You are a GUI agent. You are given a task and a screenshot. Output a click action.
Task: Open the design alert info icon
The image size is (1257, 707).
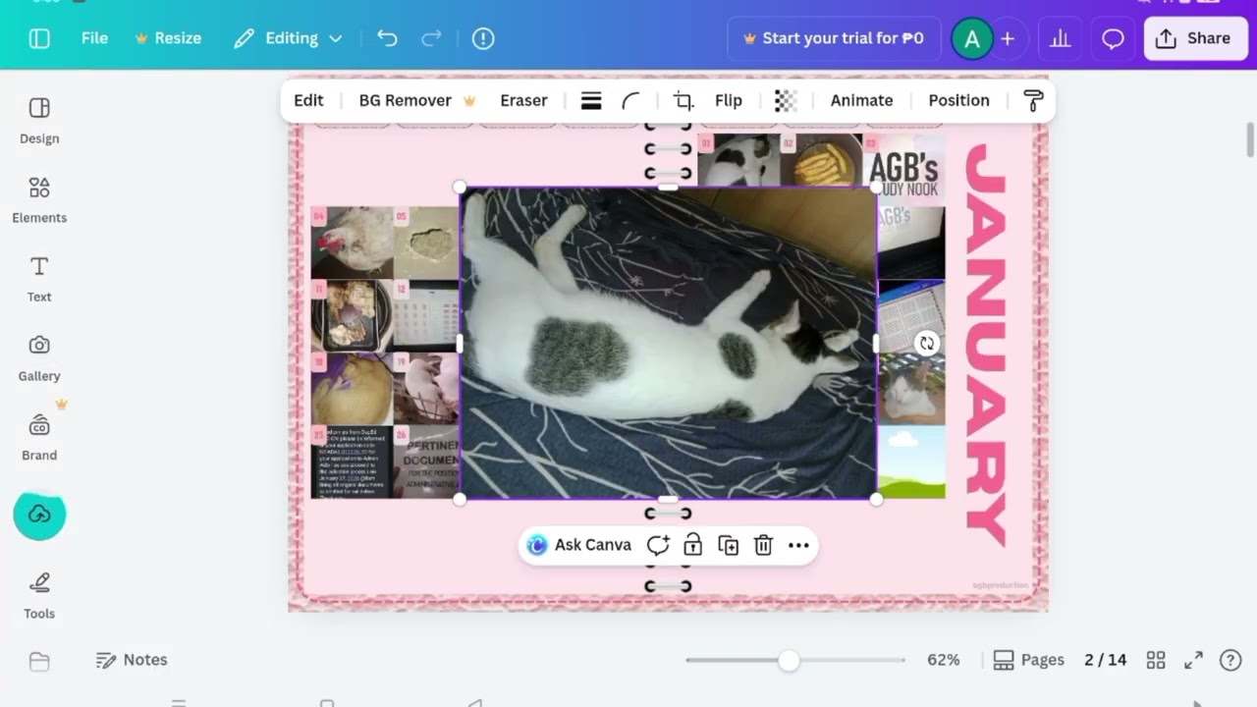pyautogui.click(x=483, y=38)
